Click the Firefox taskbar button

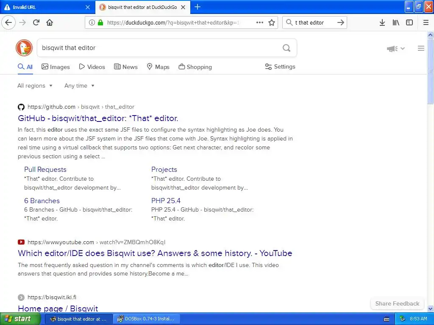(x=78, y=319)
